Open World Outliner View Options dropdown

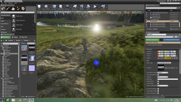pyautogui.click(x=175, y=29)
